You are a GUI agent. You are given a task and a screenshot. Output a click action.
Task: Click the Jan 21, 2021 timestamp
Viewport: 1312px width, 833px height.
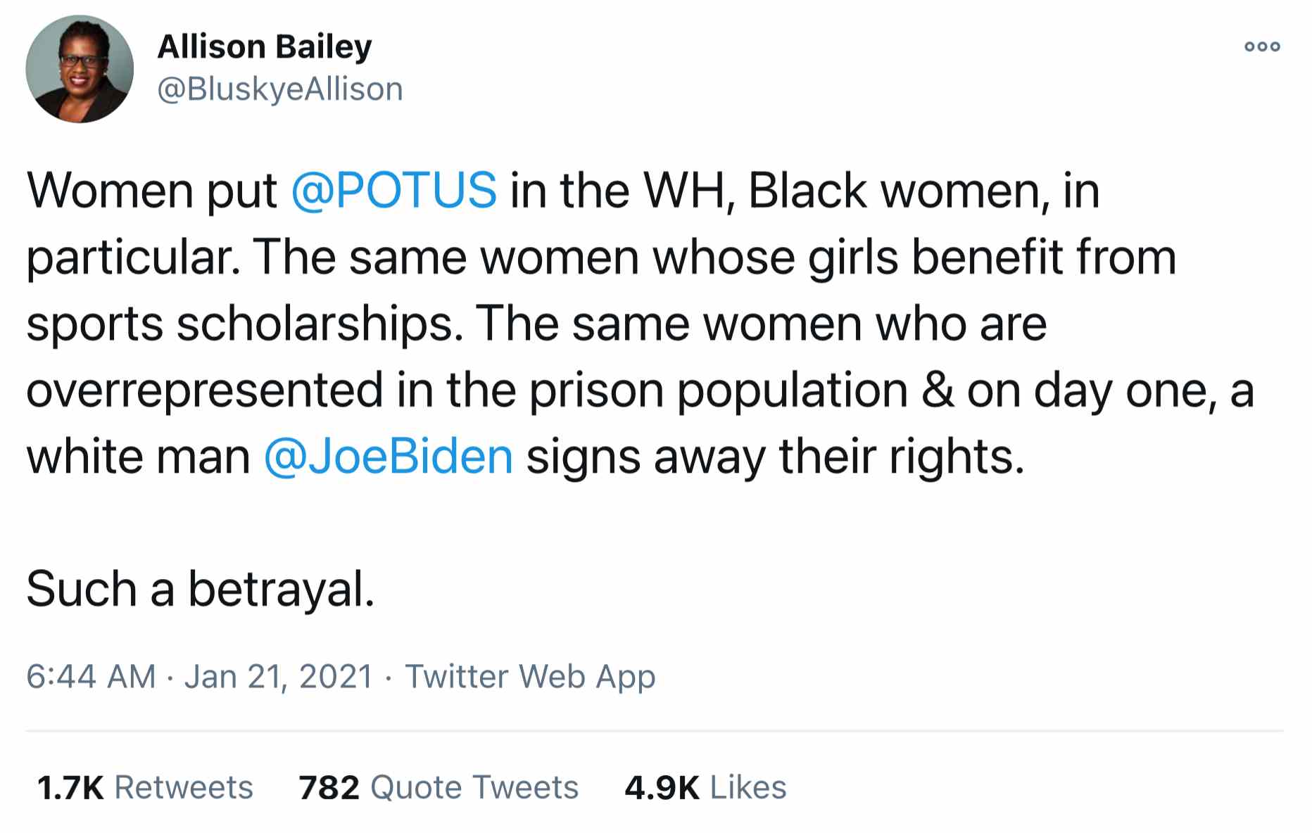pos(279,676)
